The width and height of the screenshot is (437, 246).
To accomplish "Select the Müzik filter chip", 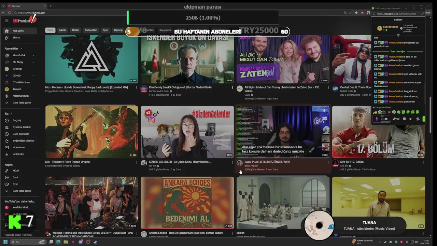I will 62,30.
